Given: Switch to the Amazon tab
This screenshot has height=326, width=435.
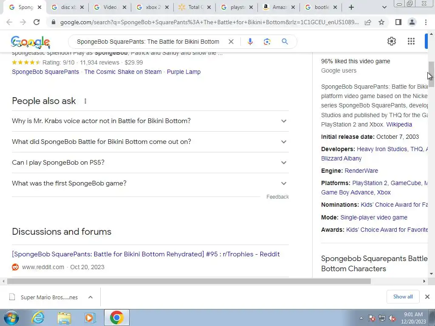Looking at the screenshot, I should click(x=279, y=8).
